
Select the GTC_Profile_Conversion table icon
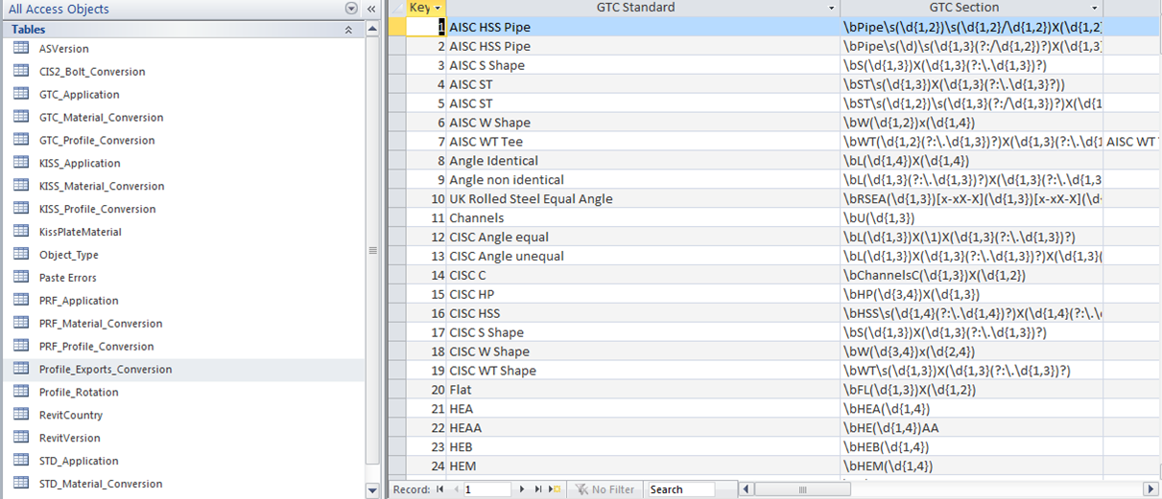(x=21, y=140)
